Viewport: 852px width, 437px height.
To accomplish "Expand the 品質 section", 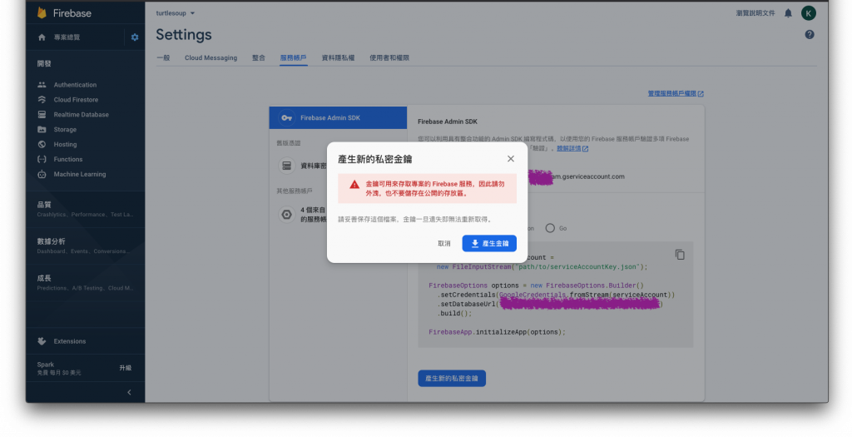I will coord(86,209).
